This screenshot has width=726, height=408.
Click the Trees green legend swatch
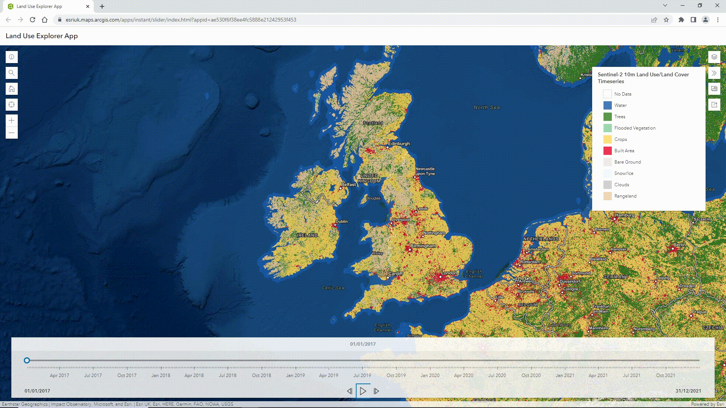coord(607,117)
